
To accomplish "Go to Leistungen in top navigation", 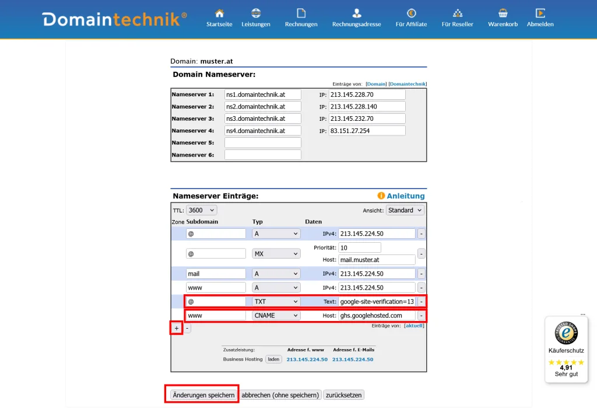I will point(256,13).
